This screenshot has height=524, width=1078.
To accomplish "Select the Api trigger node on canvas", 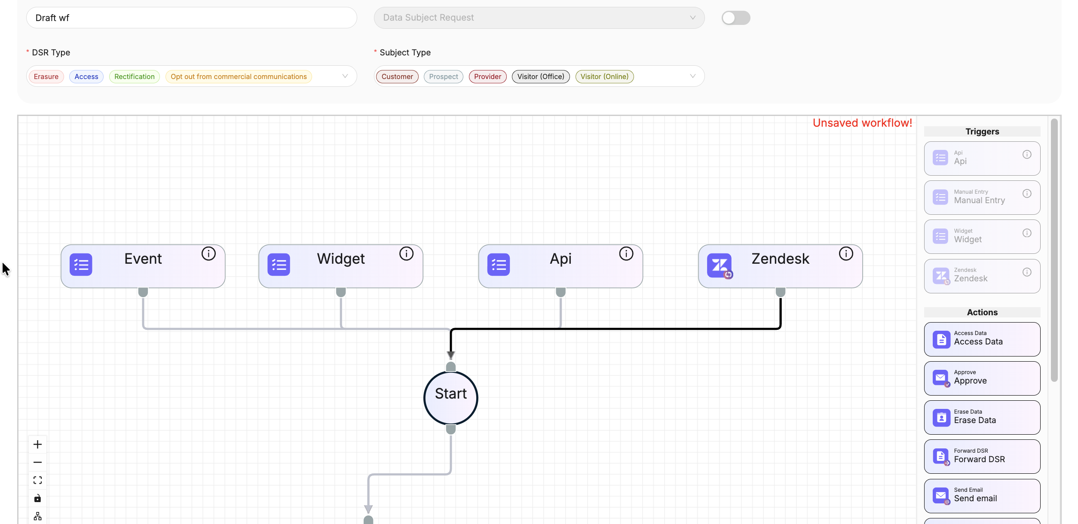I will [x=560, y=266].
